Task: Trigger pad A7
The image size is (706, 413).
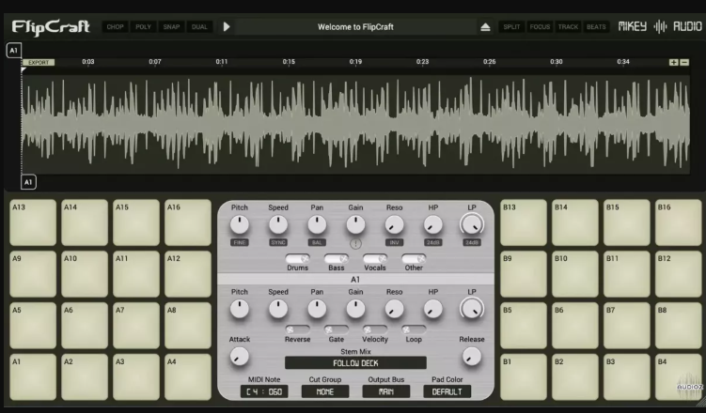Action: point(136,326)
